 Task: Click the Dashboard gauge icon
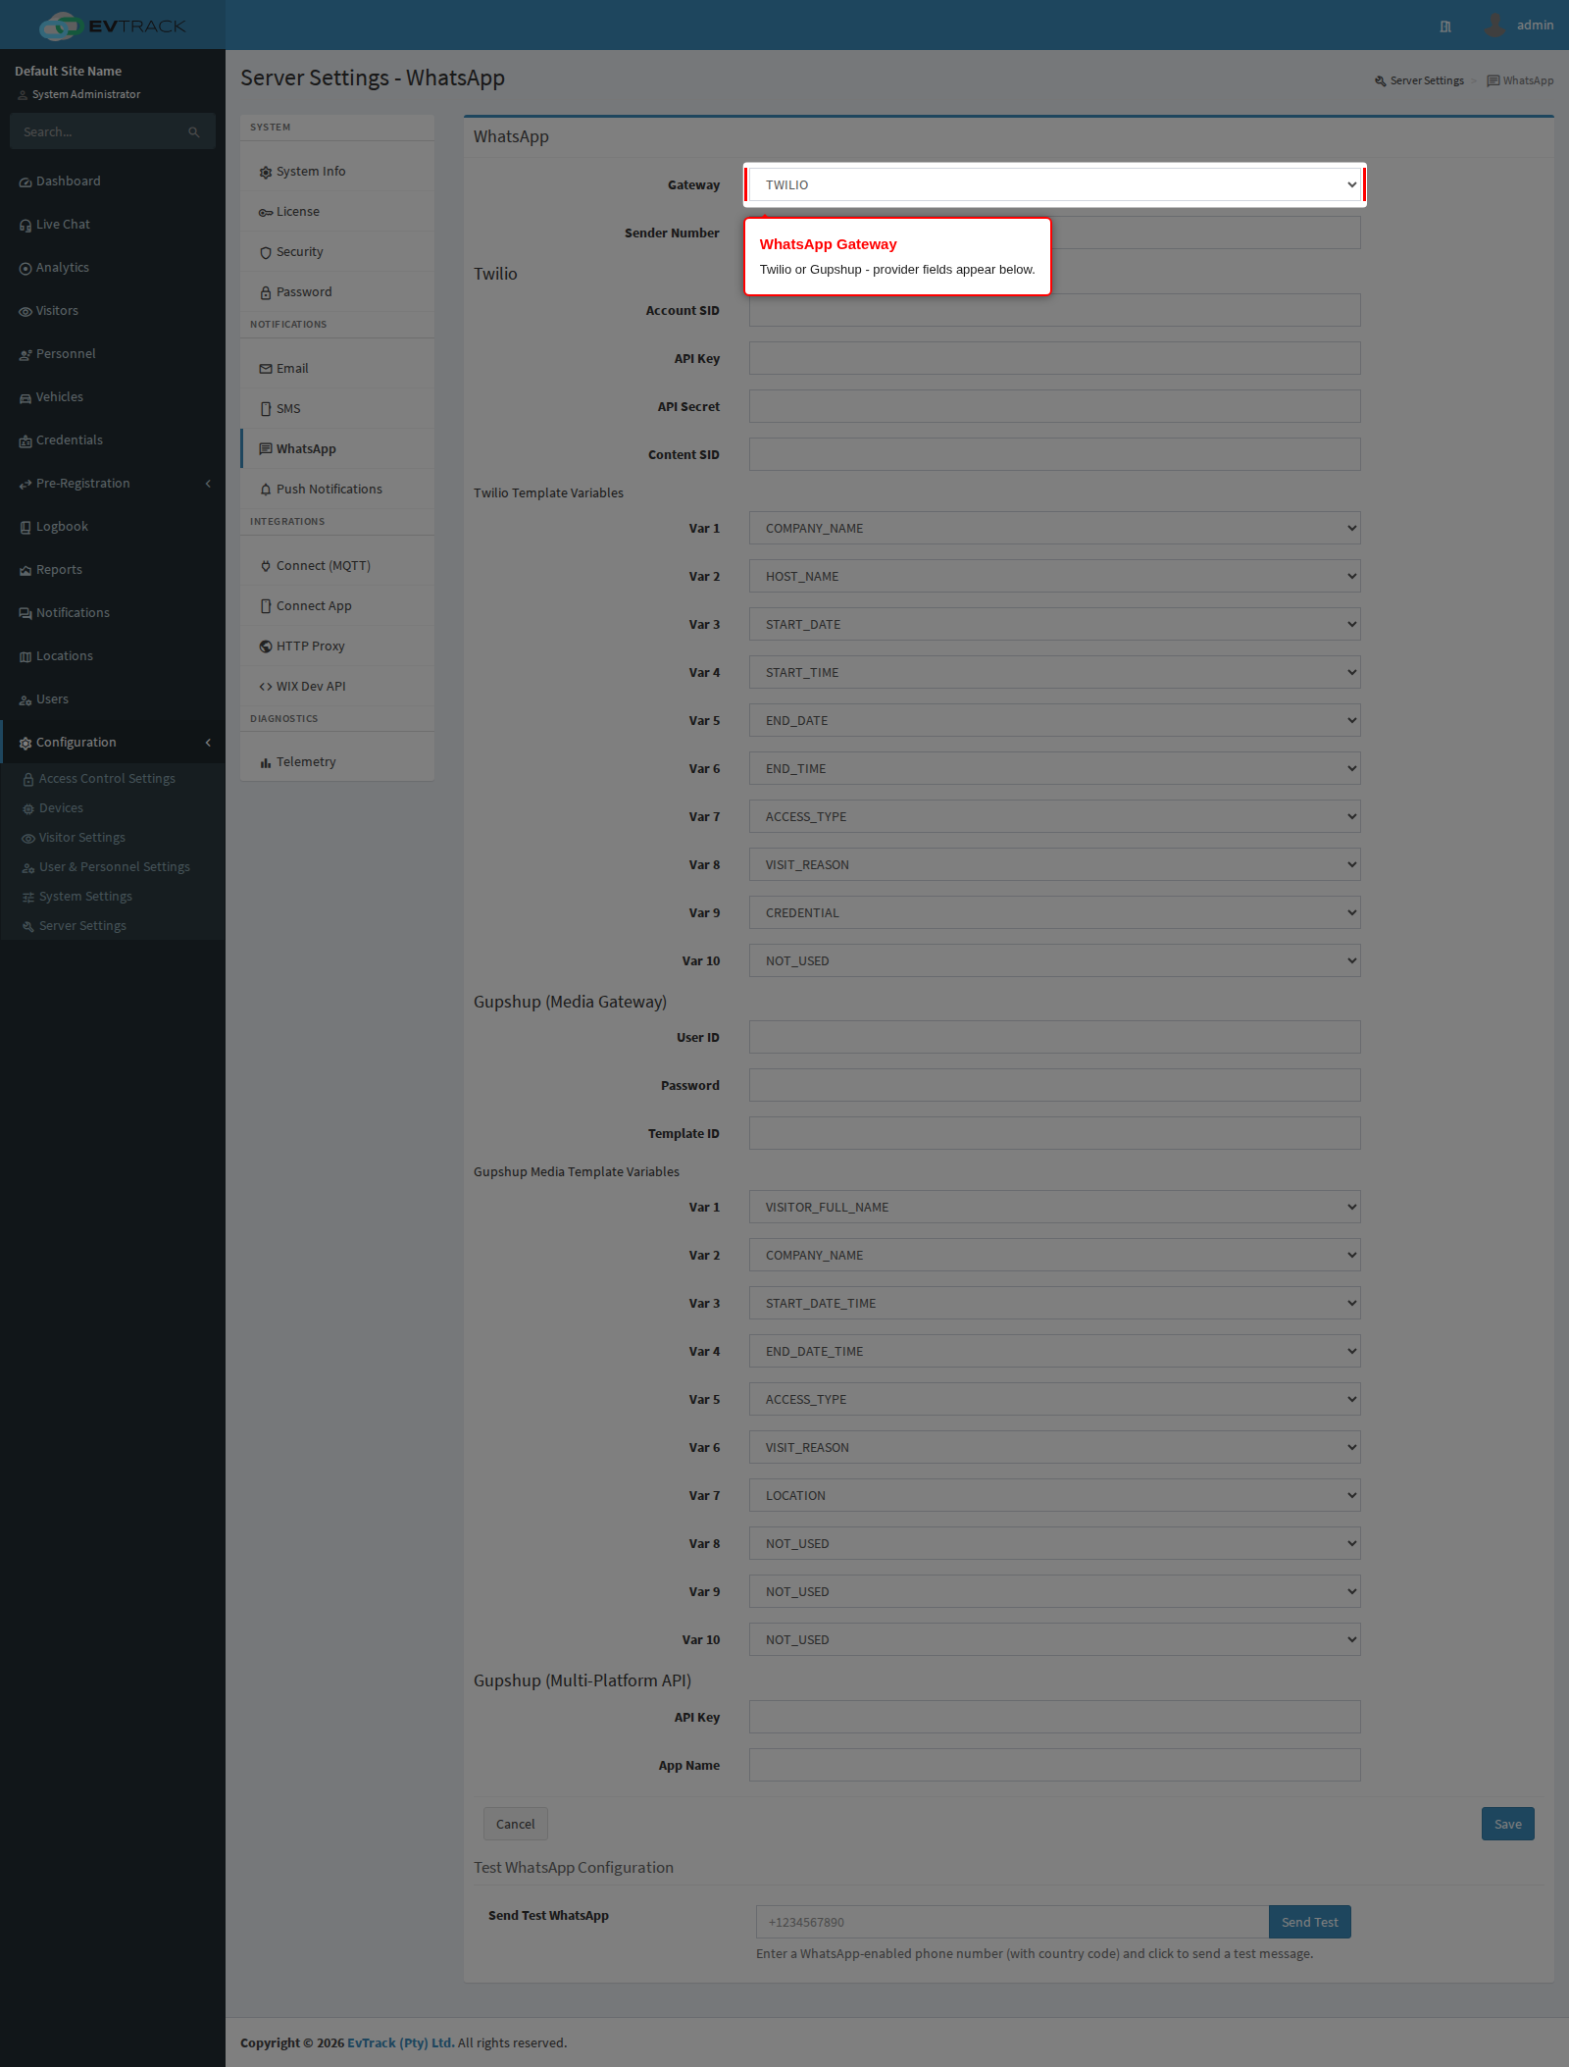pyautogui.click(x=25, y=182)
